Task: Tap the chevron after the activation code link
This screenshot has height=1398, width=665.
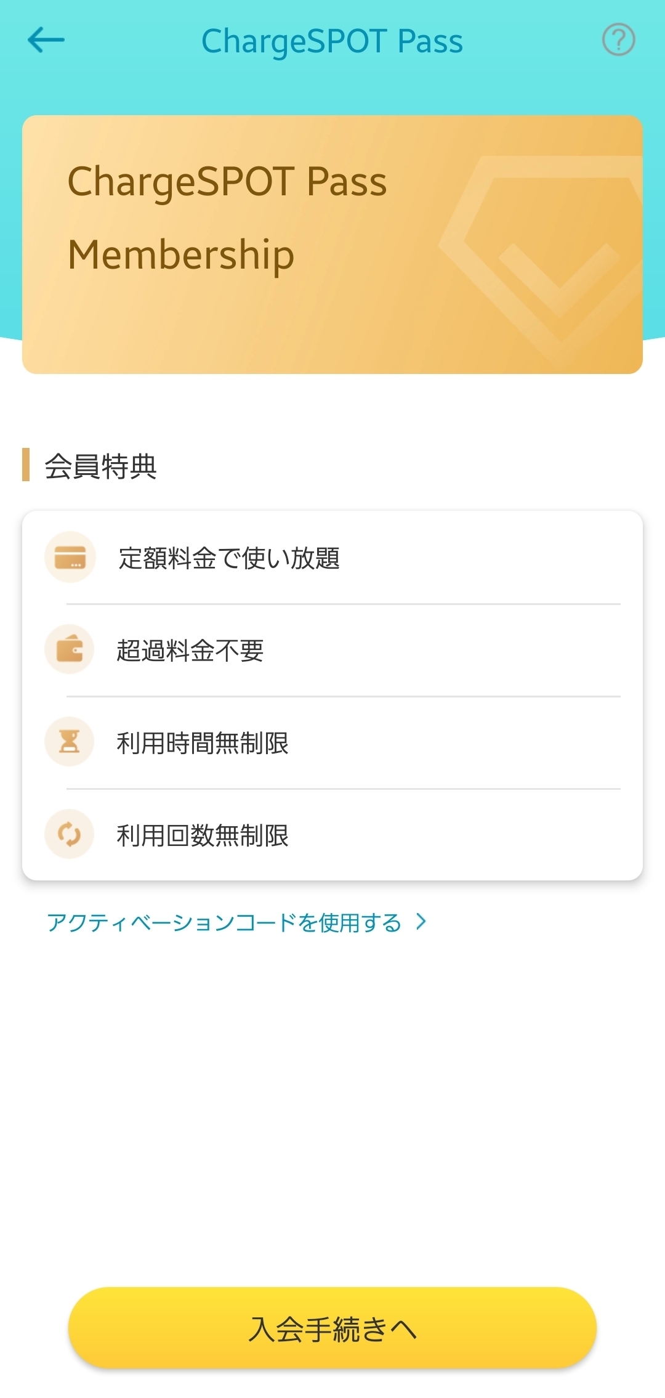Action: click(421, 922)
